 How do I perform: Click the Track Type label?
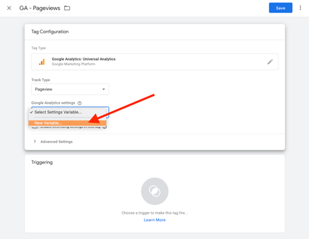coord(41,80)
